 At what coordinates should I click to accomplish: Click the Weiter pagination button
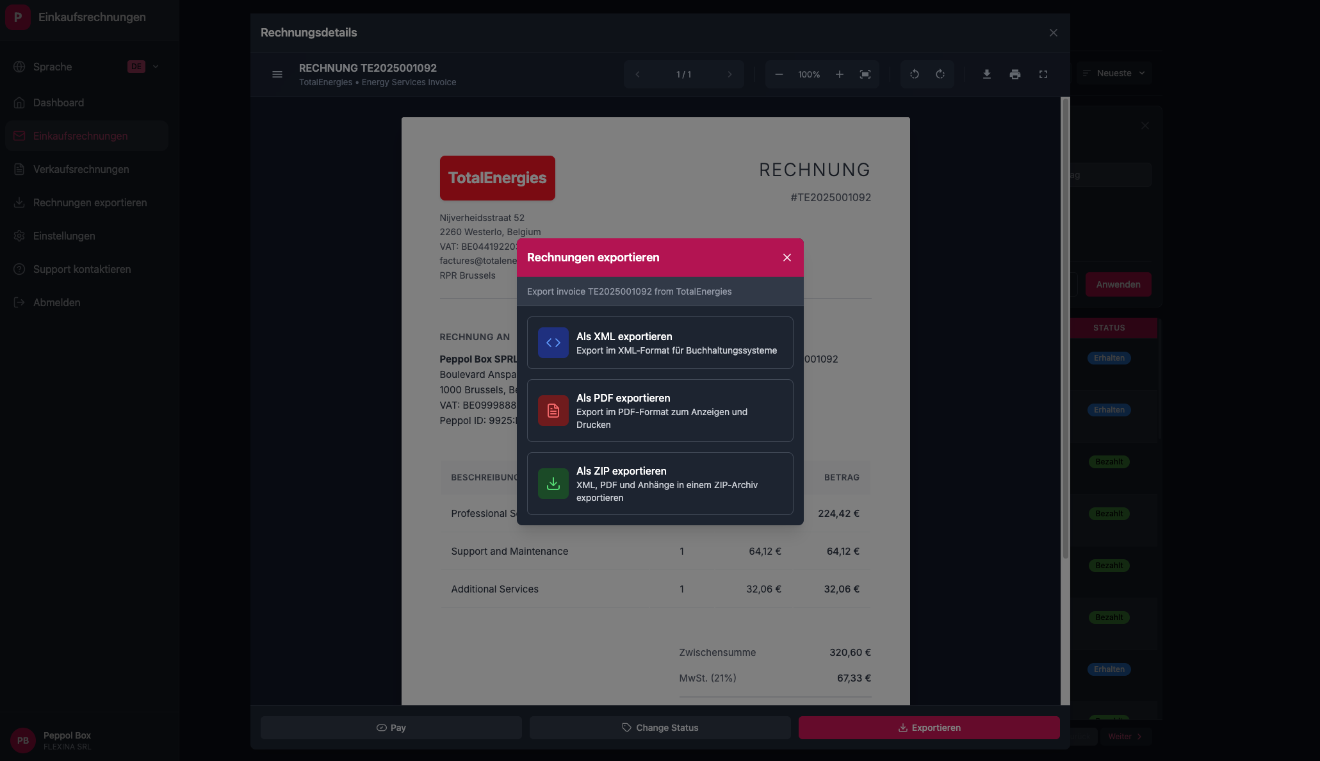1125,737
